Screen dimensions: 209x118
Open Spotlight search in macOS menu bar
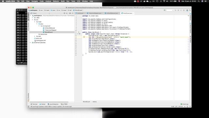(199, 1)
